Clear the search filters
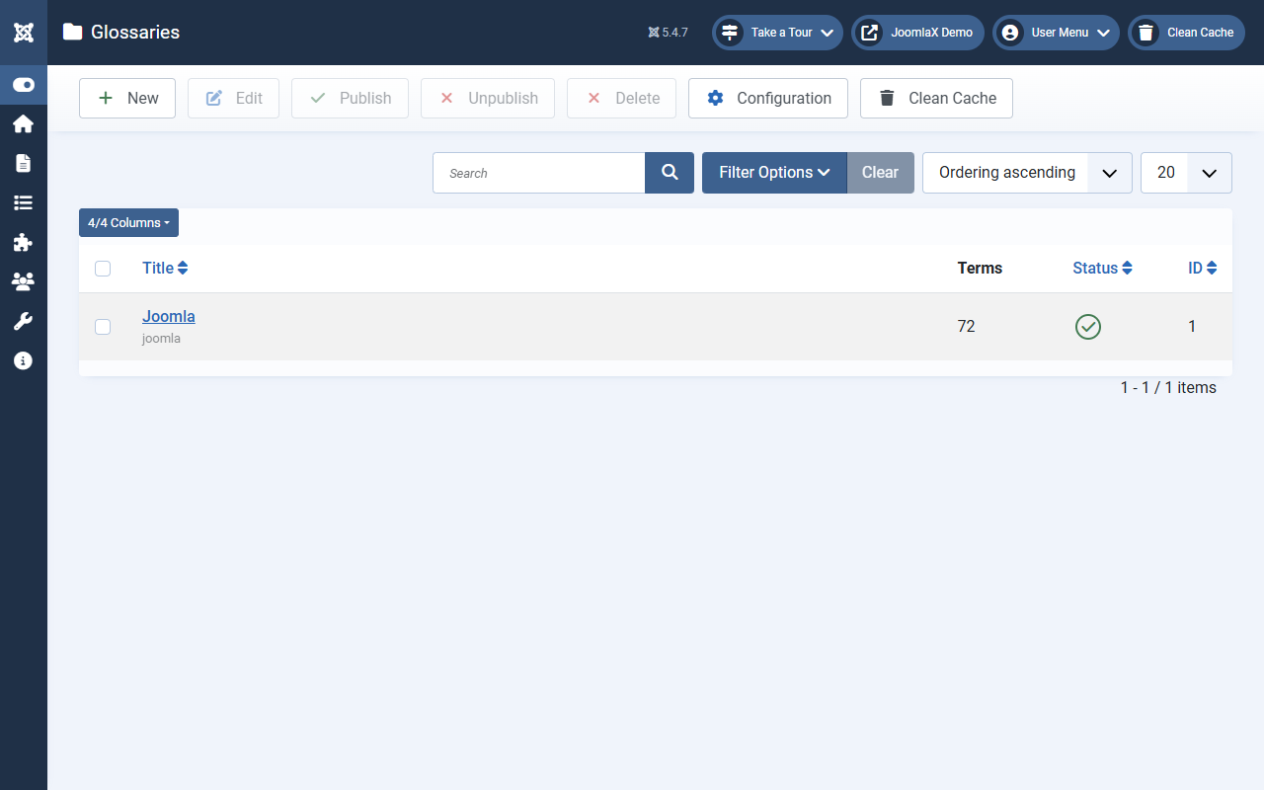The image size is (1264, 790). pyautogui.click(x=881, y=173)
